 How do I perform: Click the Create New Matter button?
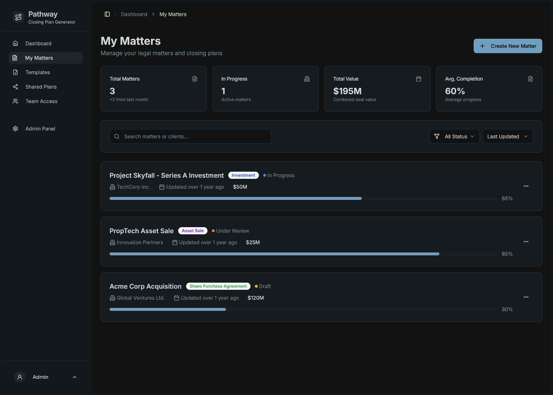point(507,46)
